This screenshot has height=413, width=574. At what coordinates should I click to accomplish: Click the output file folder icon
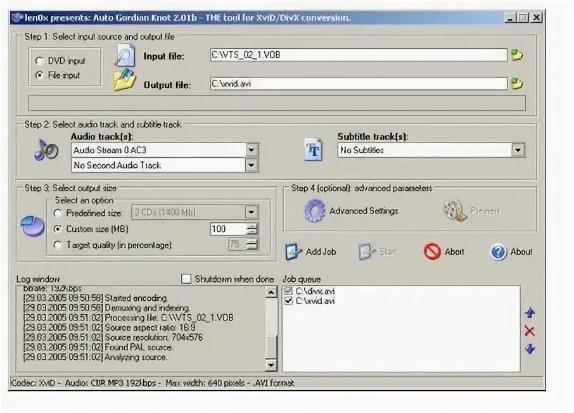coord(124,80)
